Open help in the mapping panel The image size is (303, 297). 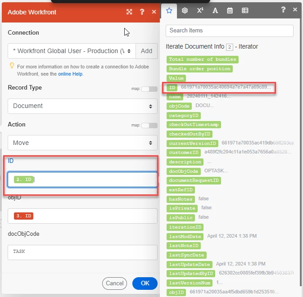(283, 9)
